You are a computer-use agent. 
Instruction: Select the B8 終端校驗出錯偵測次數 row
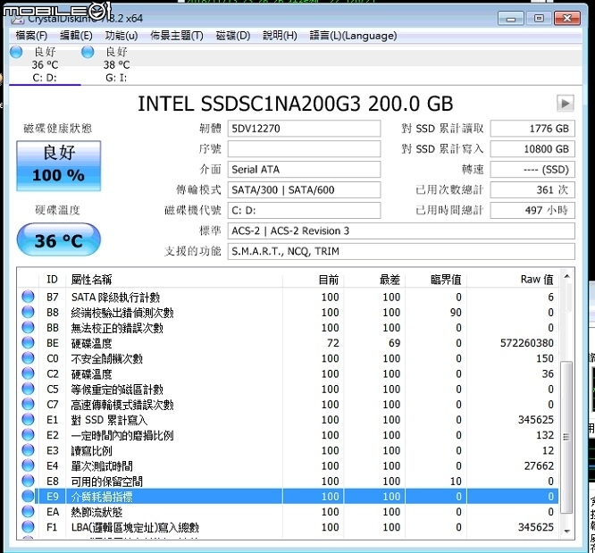288,312
